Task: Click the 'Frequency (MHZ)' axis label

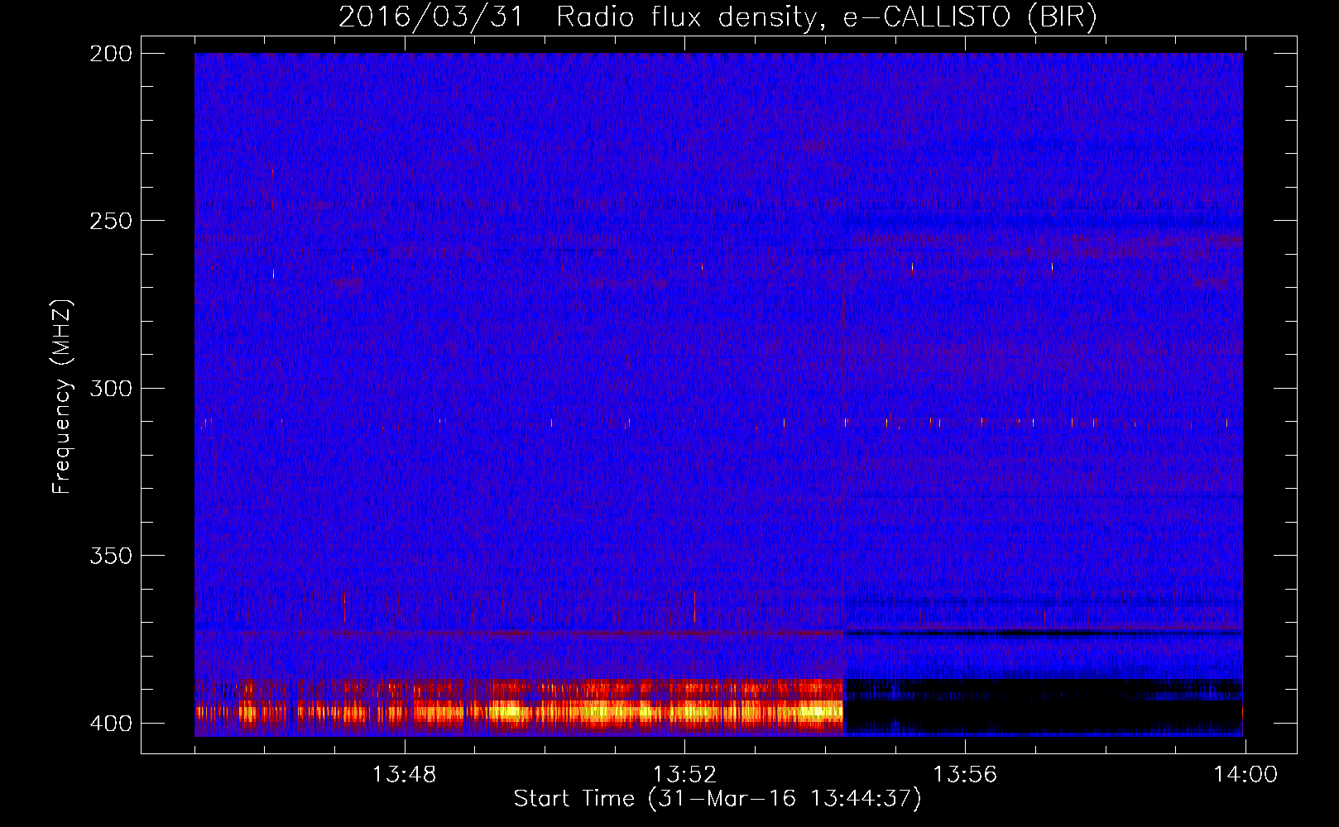Action: 62,396
